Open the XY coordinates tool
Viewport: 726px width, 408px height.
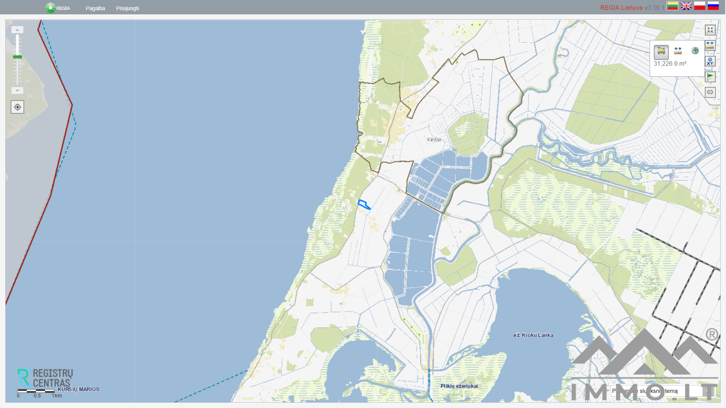(710, 61)
